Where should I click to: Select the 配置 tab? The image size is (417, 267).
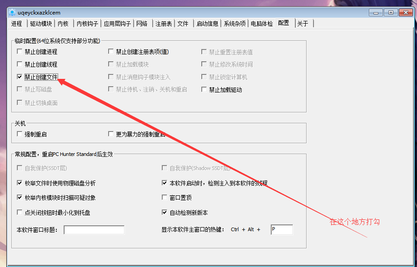coord(284,23)
